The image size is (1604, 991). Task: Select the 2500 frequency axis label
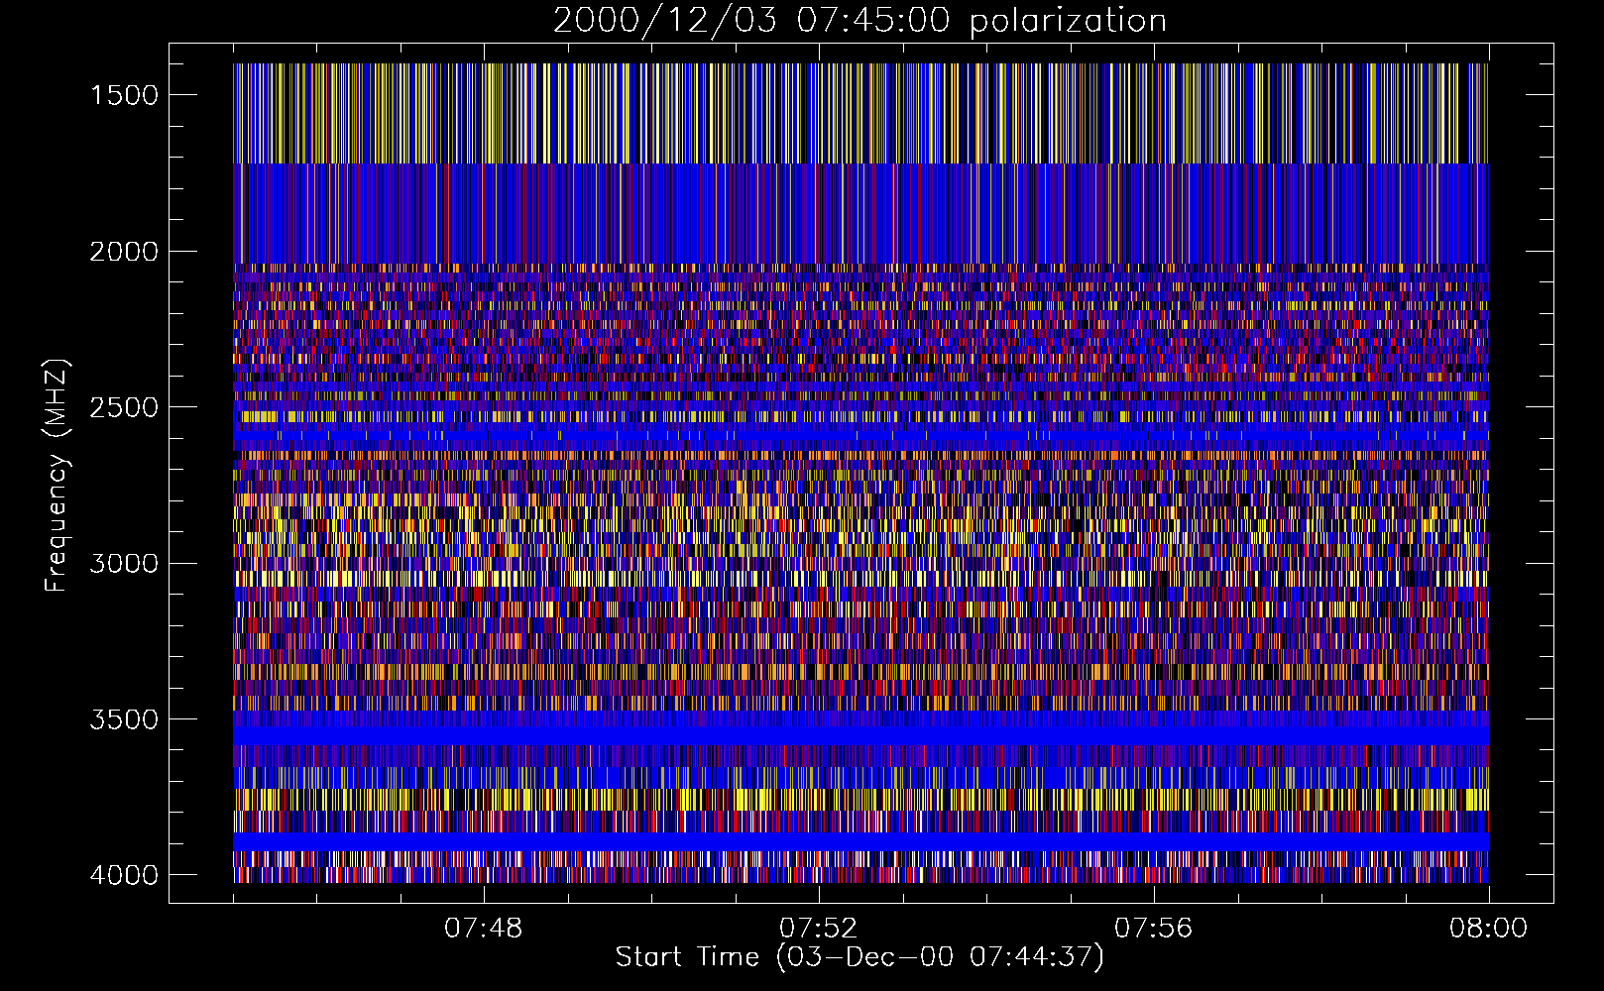pyautogui.click(x=124, y=407)
